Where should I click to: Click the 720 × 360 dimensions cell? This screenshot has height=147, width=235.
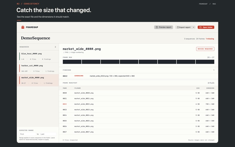click(210, 104)
